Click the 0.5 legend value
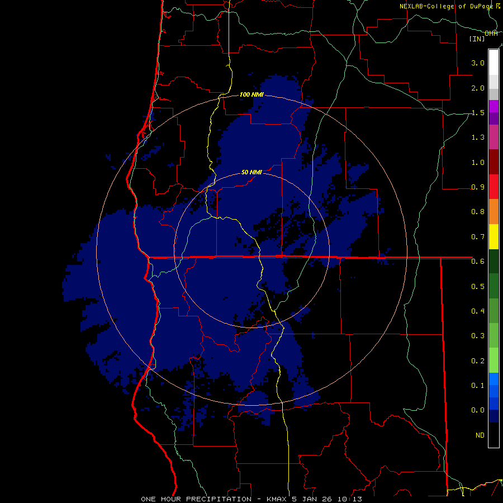Screen dimensions: 503x503 point(478,286)
